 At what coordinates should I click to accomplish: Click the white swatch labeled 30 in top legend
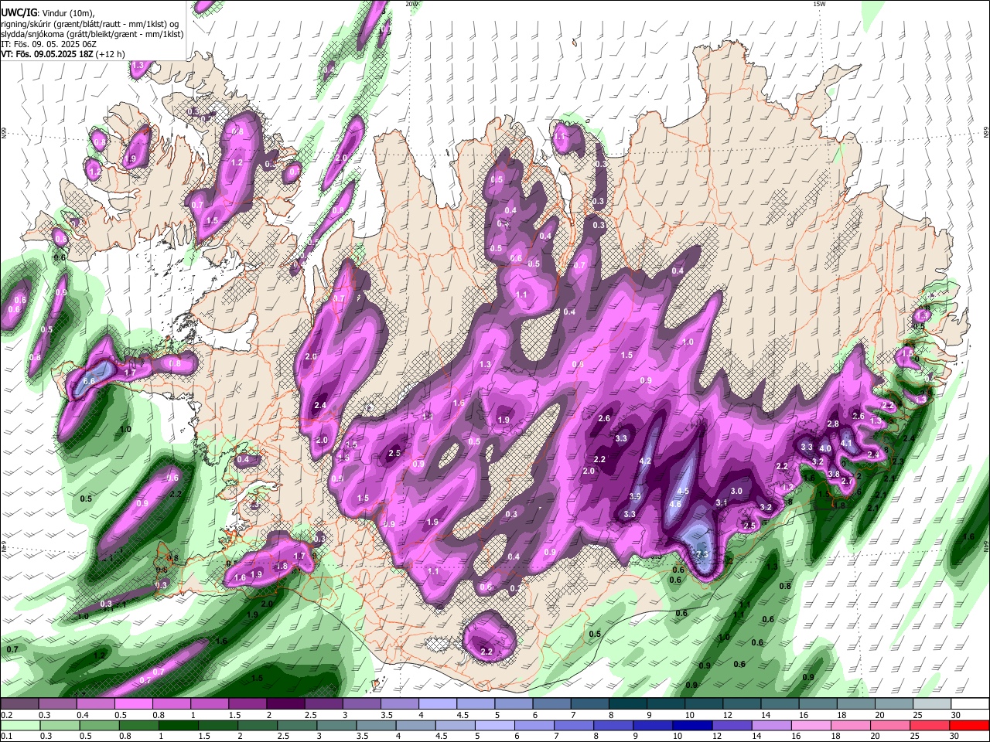pos(970,704)
